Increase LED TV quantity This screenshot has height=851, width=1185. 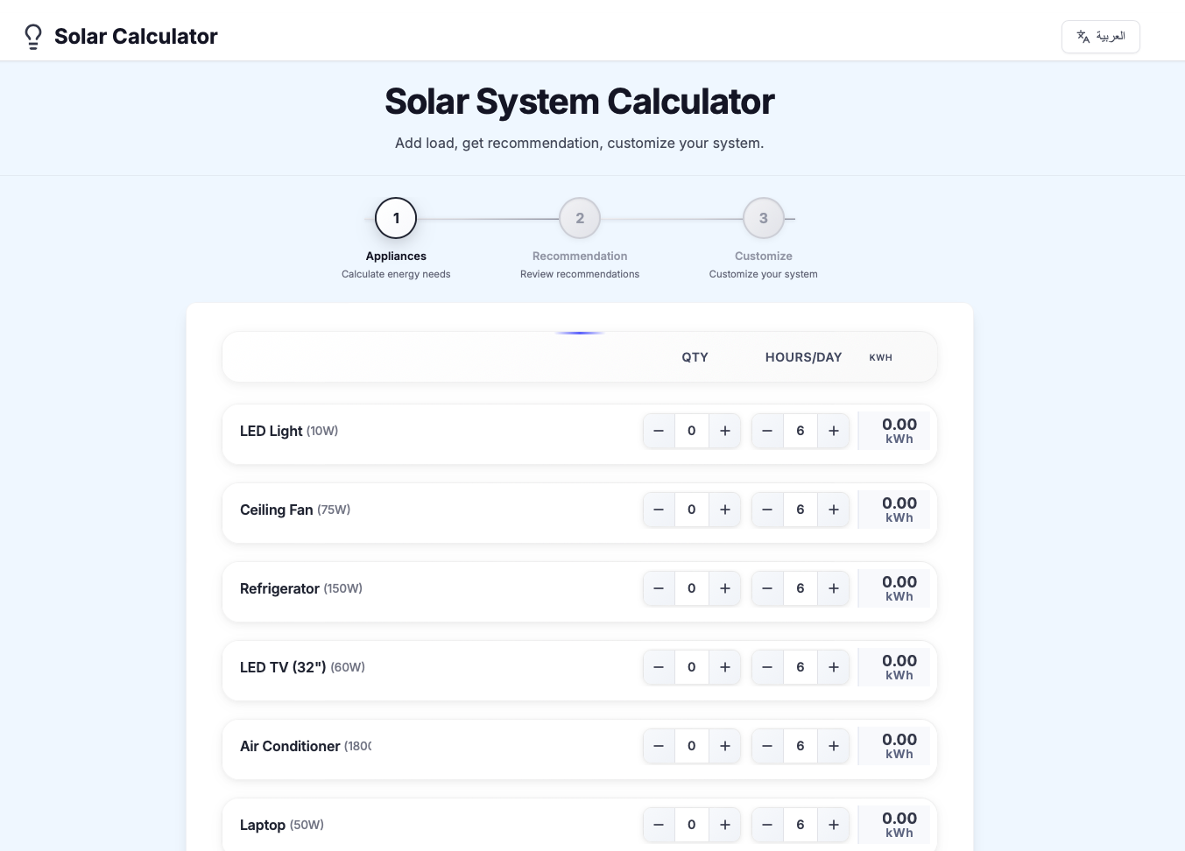point(724,667)
